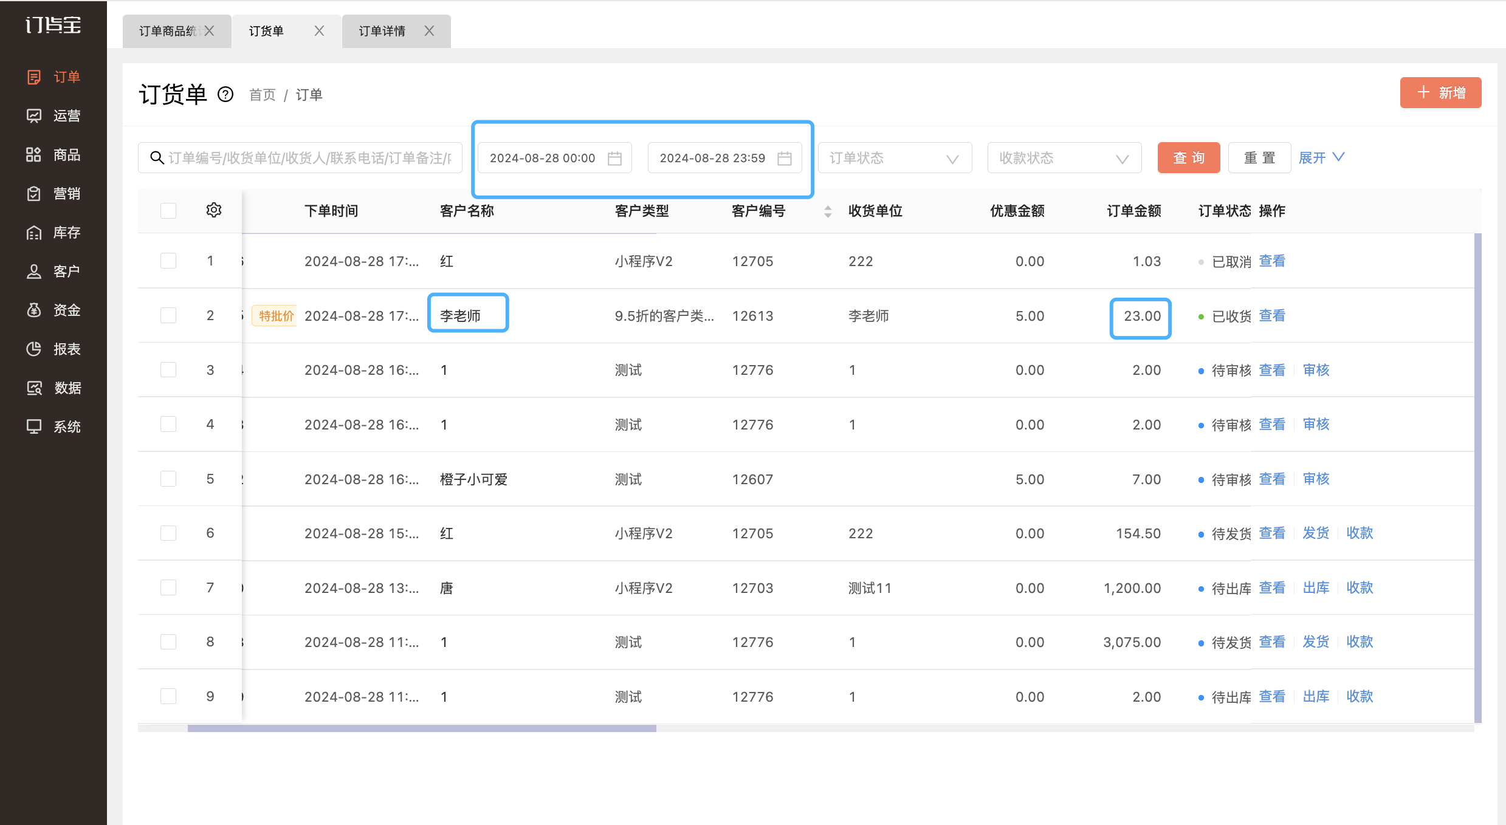Open the 收款状态 dropdown
1506x825 pixels.
[1064, 158]
